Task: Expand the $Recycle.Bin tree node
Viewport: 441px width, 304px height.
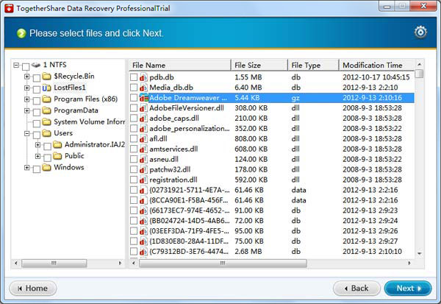Action: point(27,77)
